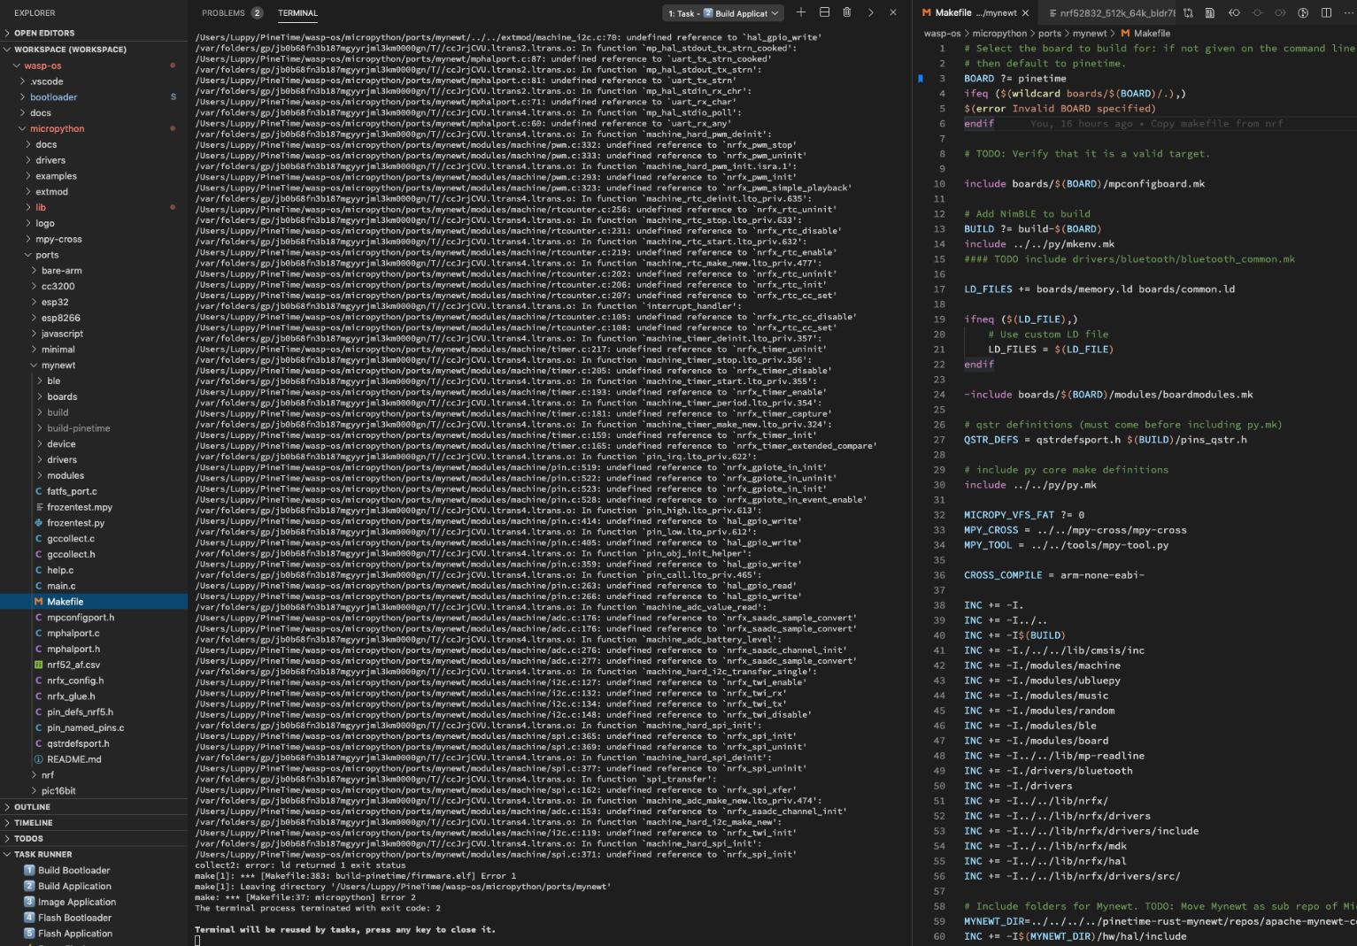Run the Build Bootloader task

tap(73, 871)
